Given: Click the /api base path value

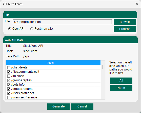Looking at the screenshot, I should click(x=26, y=56).
